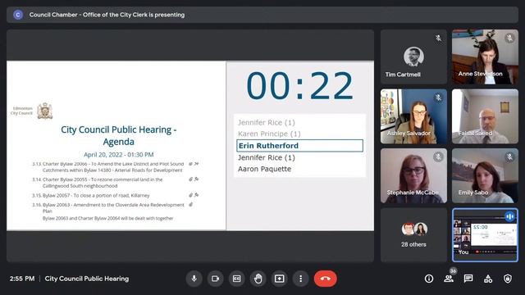The image size is (525, 295).
Task: Open the more options three-dot menu
Action: 301,279
